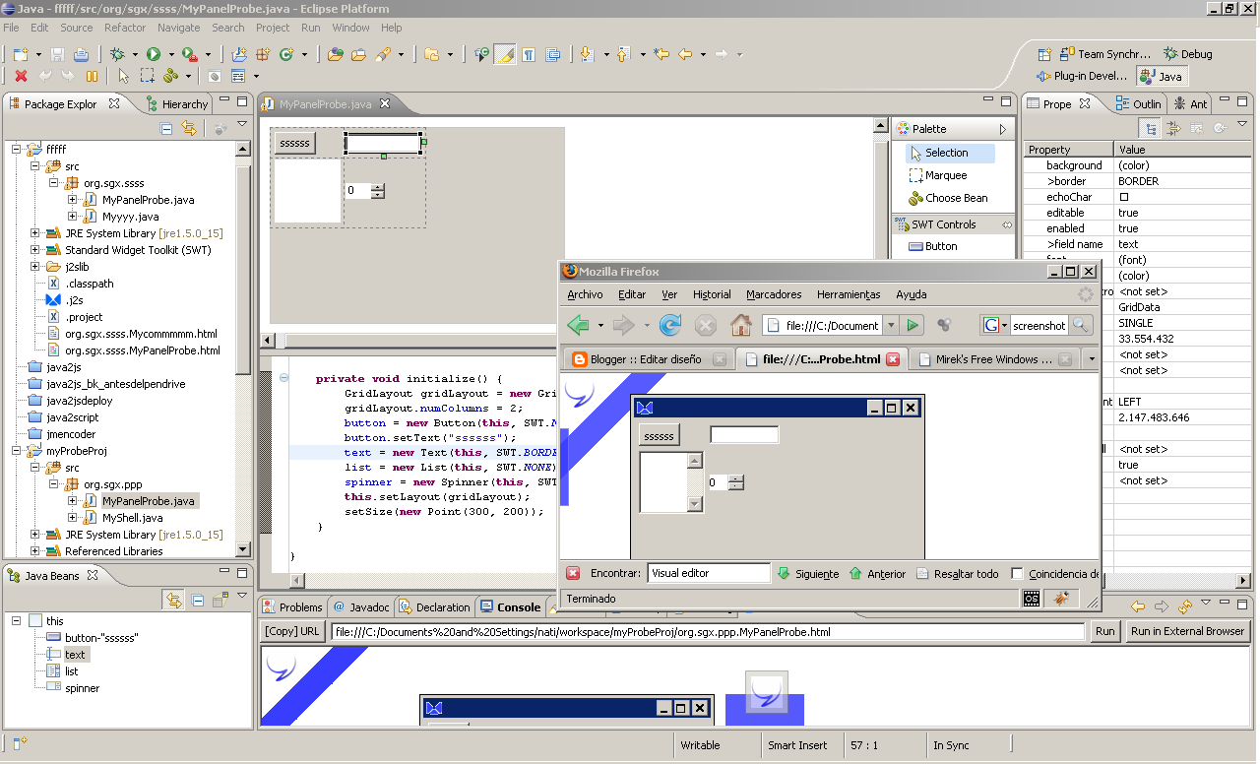Click the Show Advanced Properties icon
The width and height of the screenshot is (1260, 764).
click(1173, 128)
